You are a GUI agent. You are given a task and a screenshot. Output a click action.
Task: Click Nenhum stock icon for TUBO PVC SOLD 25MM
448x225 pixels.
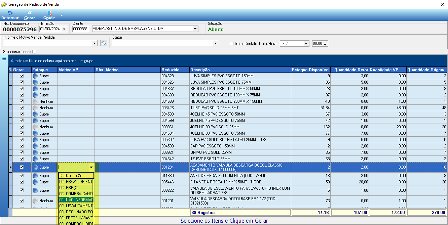pyautogui.click(x=35, y=108)
